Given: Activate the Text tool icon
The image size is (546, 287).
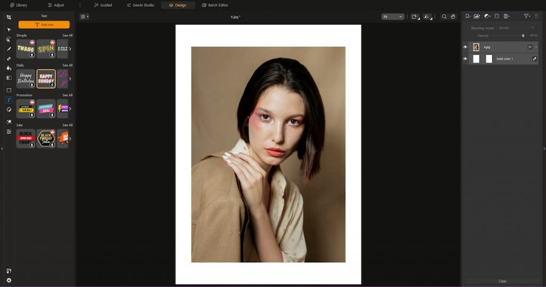Looking at the screenshot, I should 9,100.
